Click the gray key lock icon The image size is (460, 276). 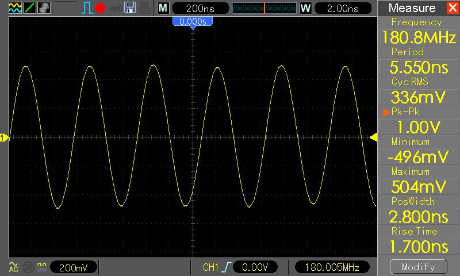click(x=116, y=9)
